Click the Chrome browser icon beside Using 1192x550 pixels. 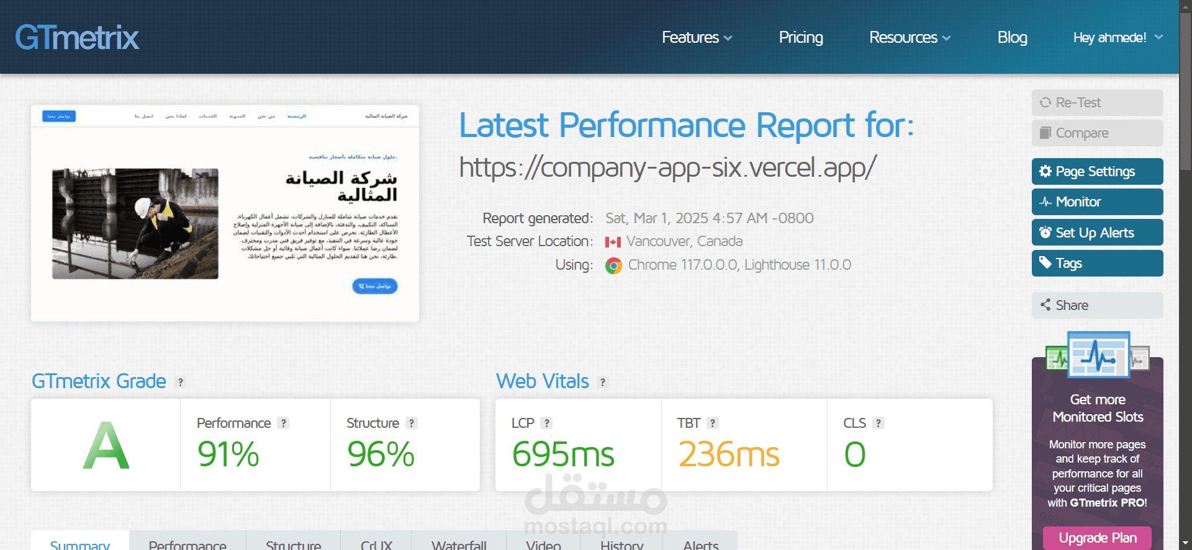click(x=613, y=265)
